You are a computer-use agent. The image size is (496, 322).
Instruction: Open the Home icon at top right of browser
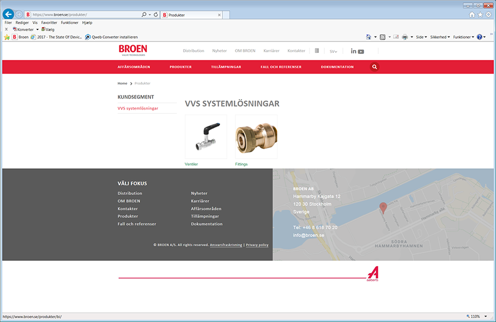pos(472,15)
